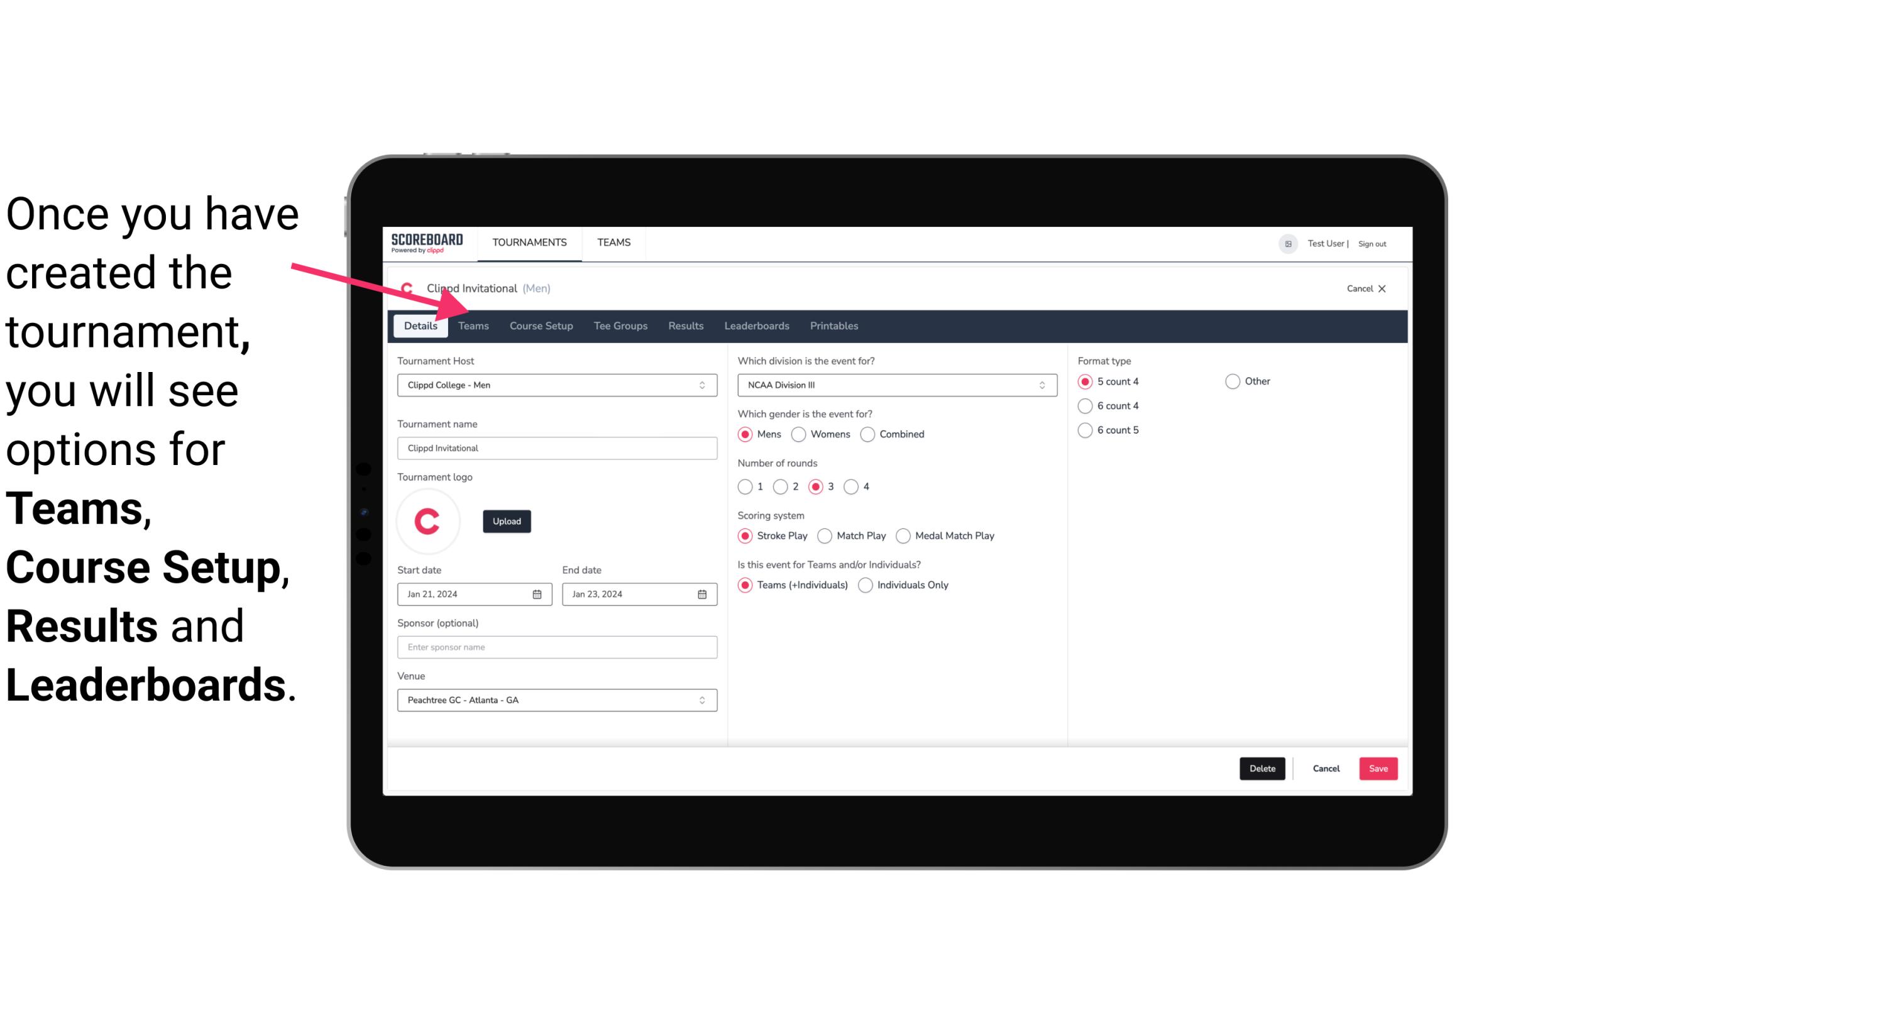Click the venue dropdown arrow
The image size is (1902, 1023).
[703, 699]
